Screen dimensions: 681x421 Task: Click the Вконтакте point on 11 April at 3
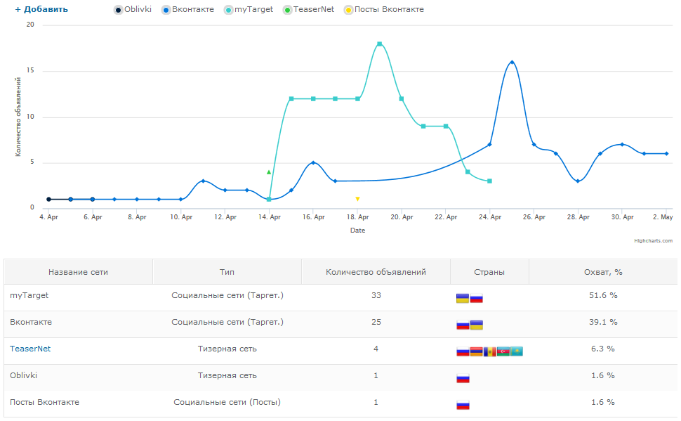point(203,181)
